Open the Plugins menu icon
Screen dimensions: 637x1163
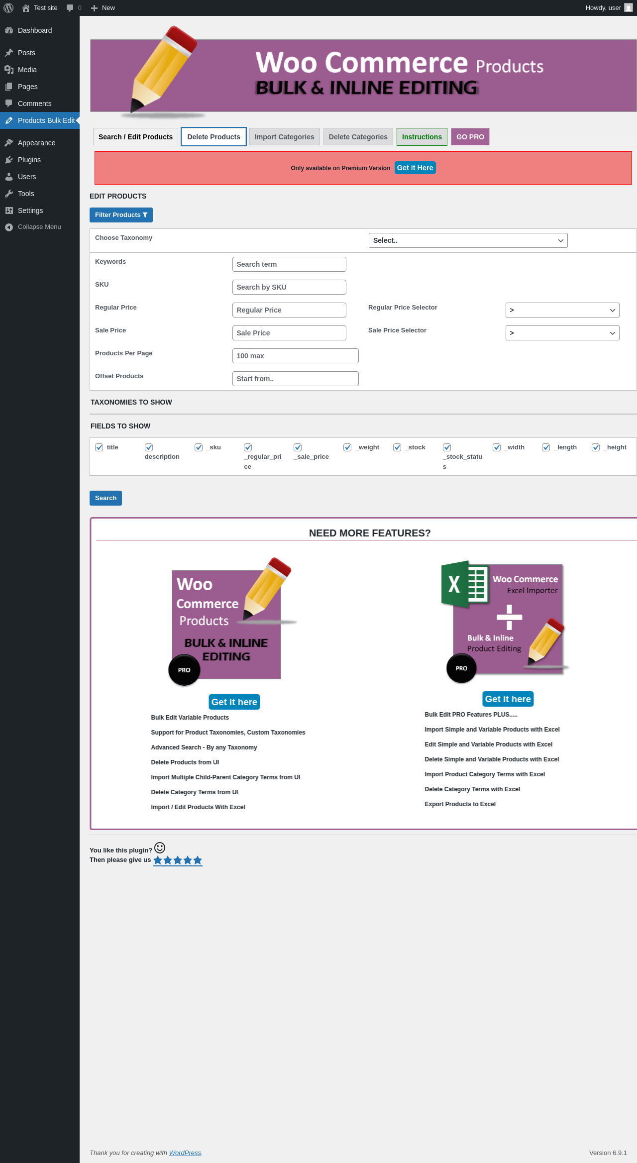tap(9, 160)
